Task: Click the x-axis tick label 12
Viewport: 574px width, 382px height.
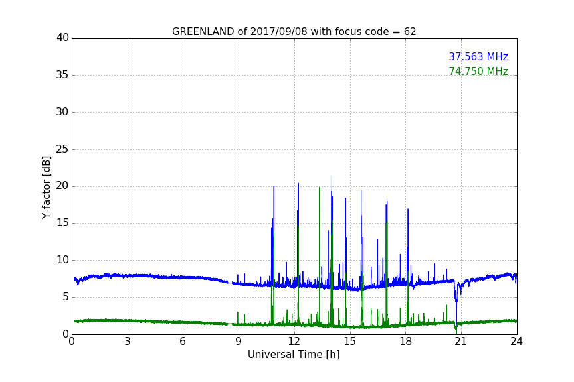Action: coord(294,342)
